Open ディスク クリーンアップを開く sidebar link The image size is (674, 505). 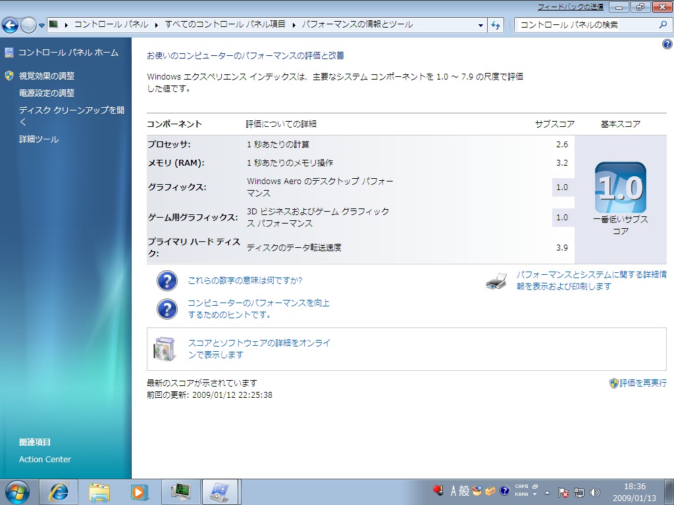coord(71,116)
